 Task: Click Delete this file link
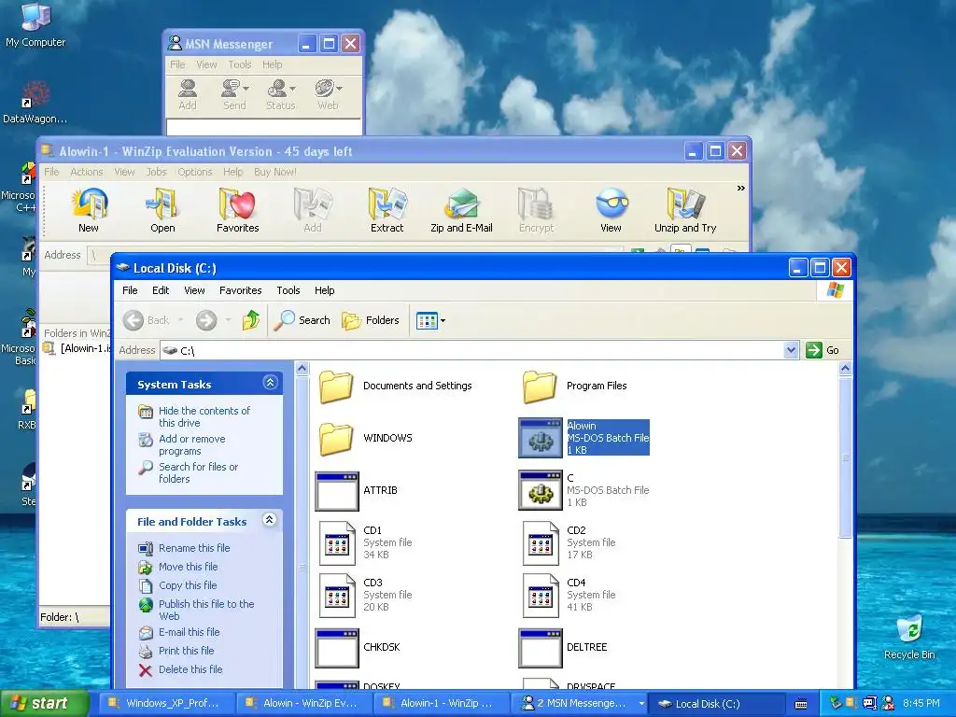190,669
